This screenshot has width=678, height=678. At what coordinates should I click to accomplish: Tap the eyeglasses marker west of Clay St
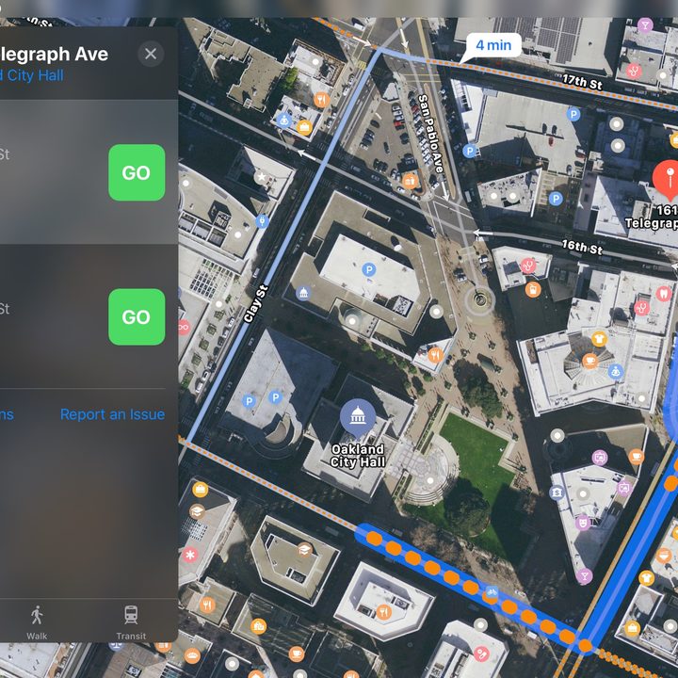[184, 327]
